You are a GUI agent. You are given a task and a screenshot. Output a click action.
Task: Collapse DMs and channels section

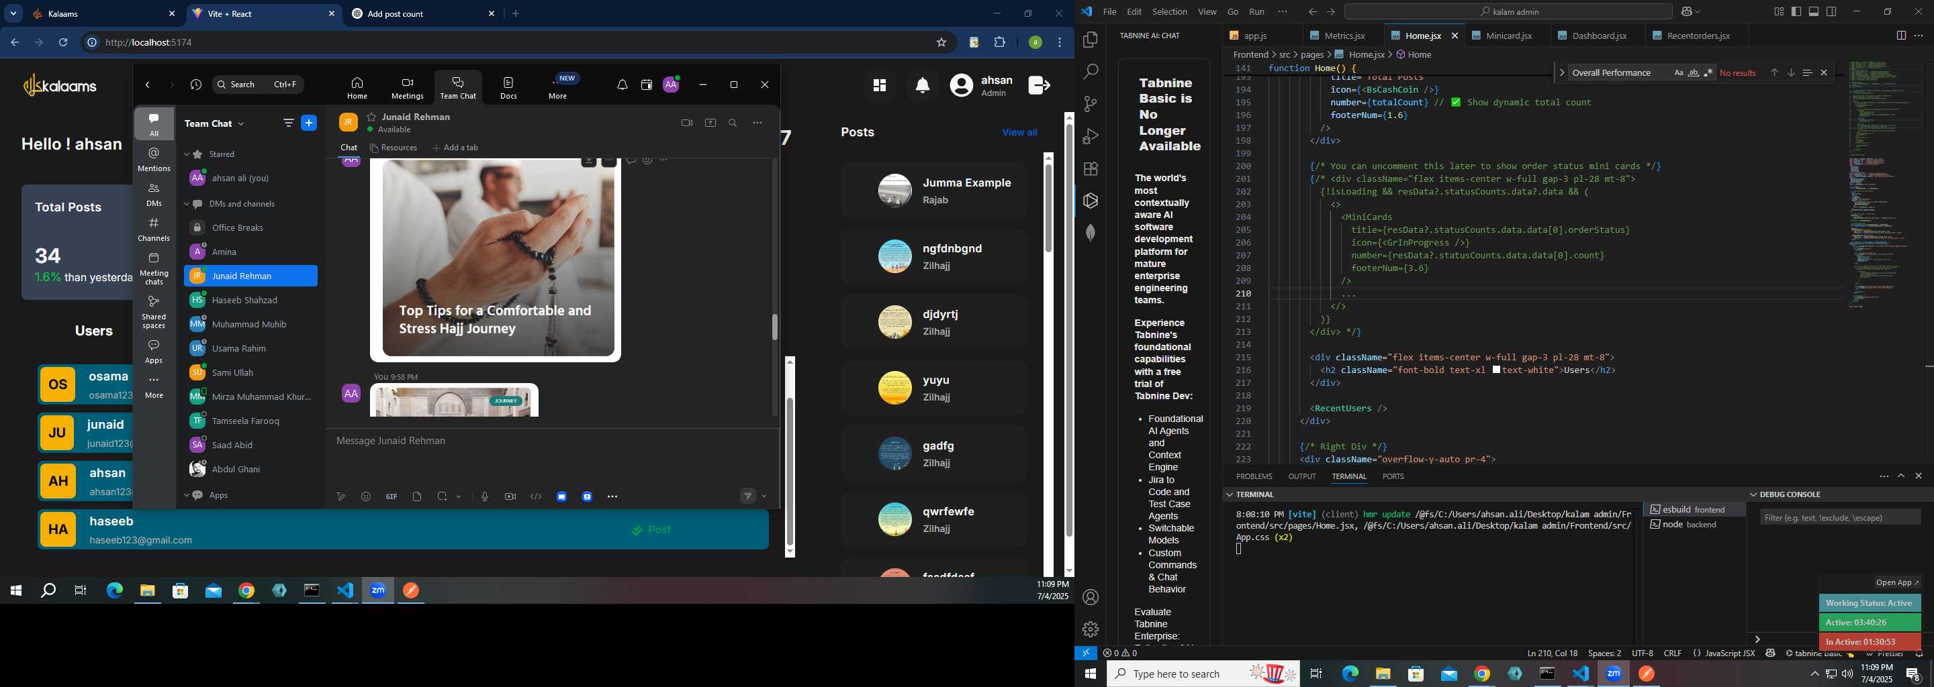[x=187, y=204]
